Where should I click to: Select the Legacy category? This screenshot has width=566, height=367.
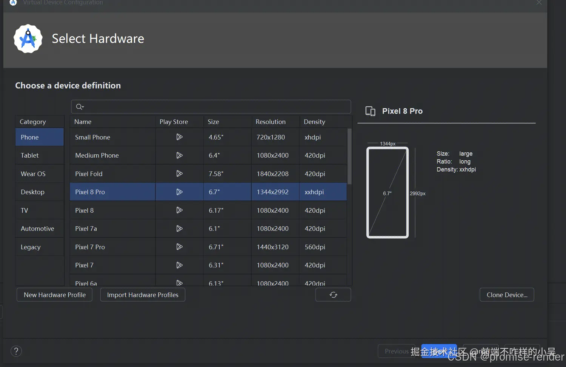pos(40,247)
